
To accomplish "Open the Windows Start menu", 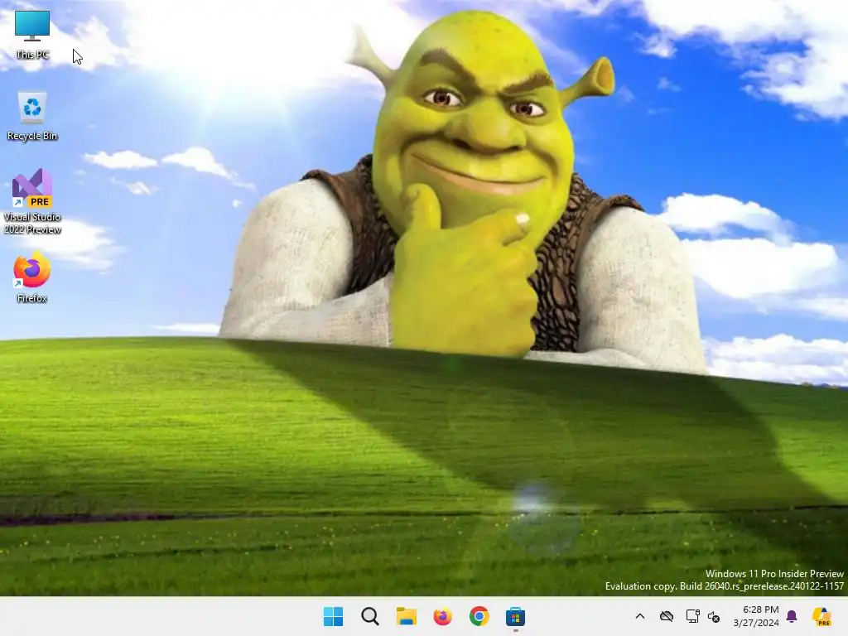I will [333, 616].
